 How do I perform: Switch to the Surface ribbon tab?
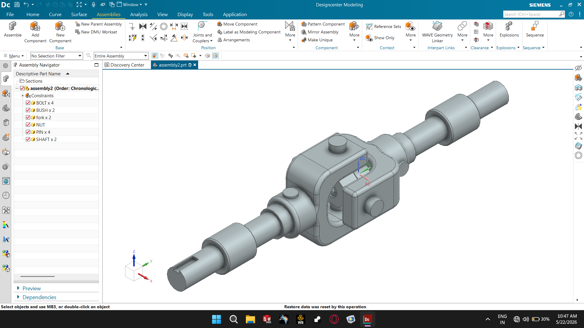79,14
